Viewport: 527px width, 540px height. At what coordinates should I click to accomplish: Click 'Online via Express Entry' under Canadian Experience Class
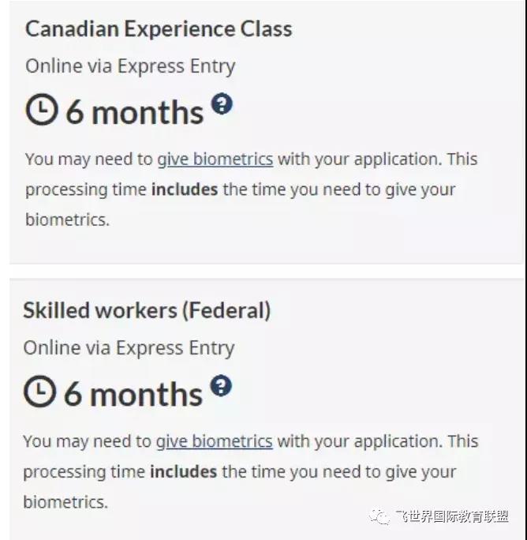pyautogui.click(x=130, y=66)
